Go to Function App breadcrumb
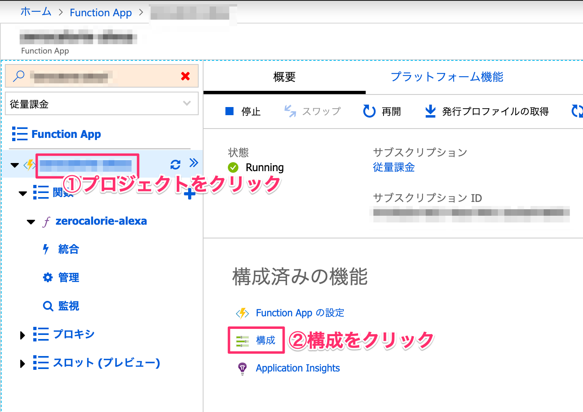This screenshot has width=583, height=412. point(101,13)
